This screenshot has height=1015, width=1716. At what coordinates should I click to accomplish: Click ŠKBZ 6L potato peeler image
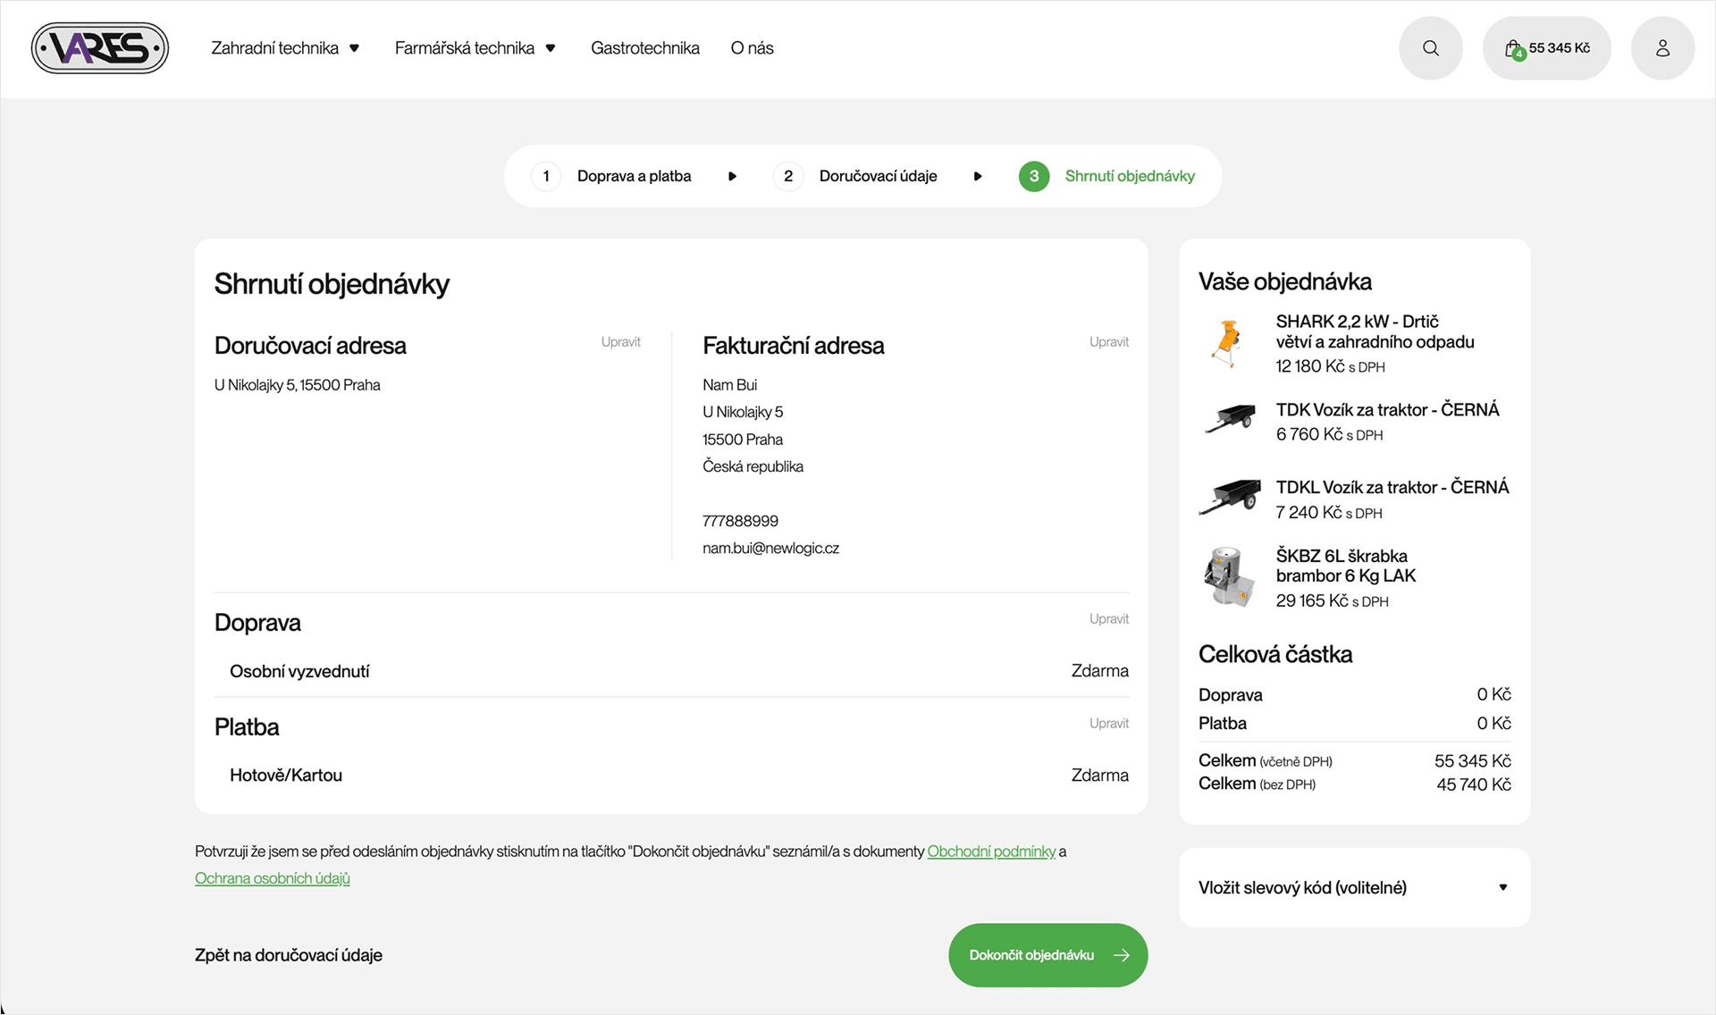1228,577
